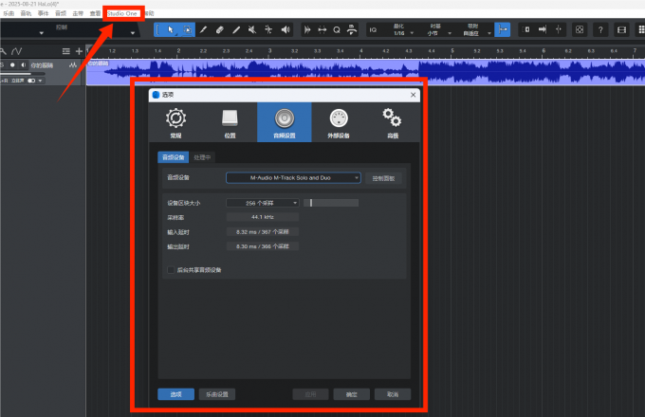
Task: Open the 事件 Event menu
Action: pos(44,13)
